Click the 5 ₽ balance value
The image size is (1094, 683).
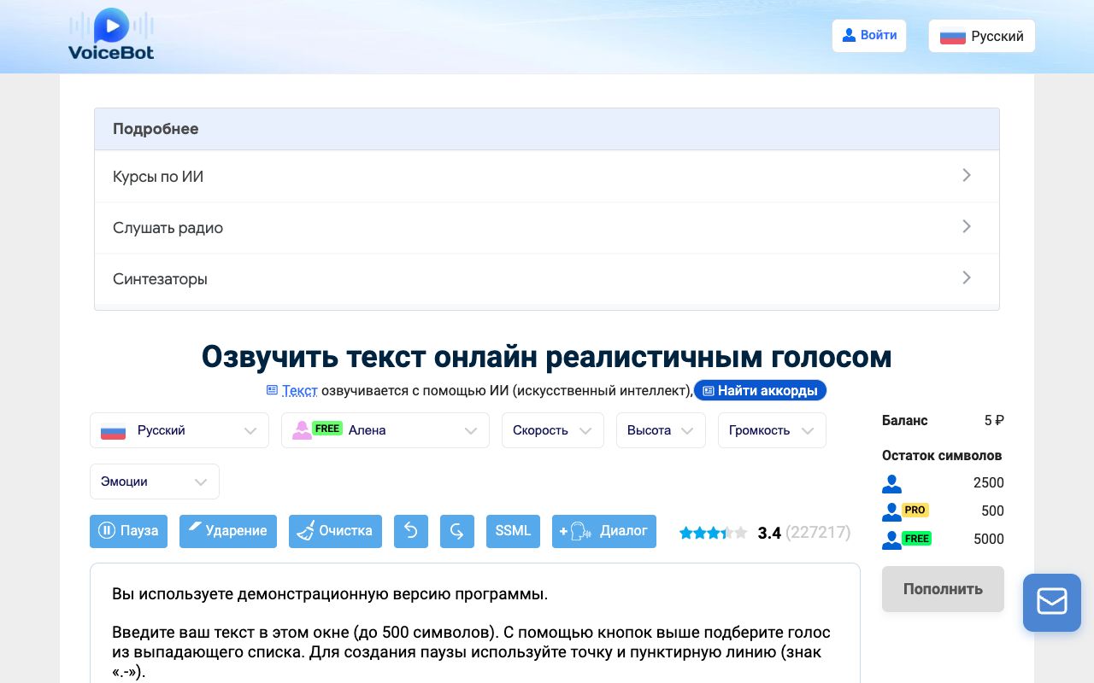(994, 420)
